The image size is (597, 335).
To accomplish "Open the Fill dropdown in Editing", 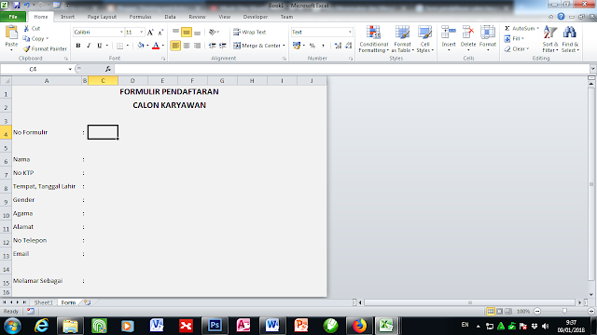I will coord(514,38).
